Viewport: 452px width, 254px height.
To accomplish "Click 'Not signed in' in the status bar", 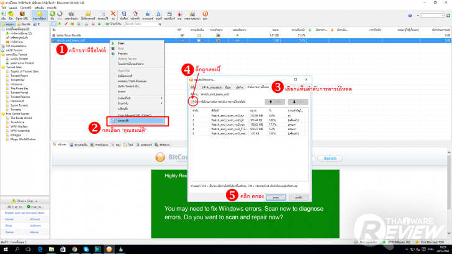I will pos(368,242).
